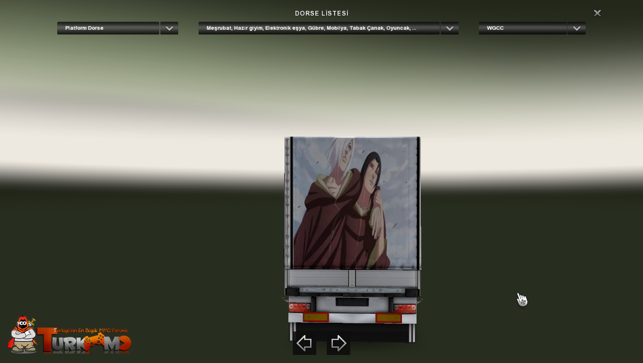Show the next trailer with right arrow
This screenshot has width=643, height=363.
pyautogui.click(x=339, y=343)
